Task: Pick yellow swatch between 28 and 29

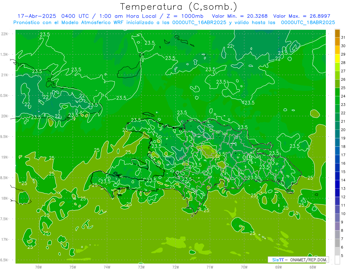Action: click(x=337, y=58)
